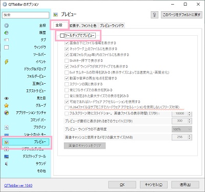The image size is (205, 192).
Task: Select コマンド バー category in sidebar
Action: tap(26, 120)
